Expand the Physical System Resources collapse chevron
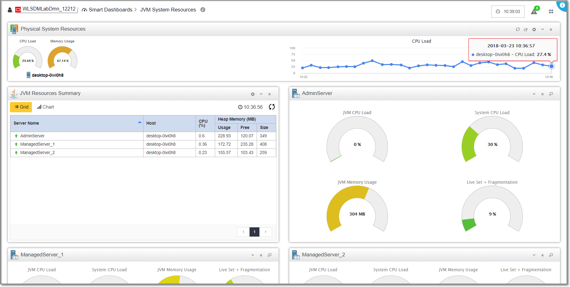The image size is (570, 287). pos(542,29)
